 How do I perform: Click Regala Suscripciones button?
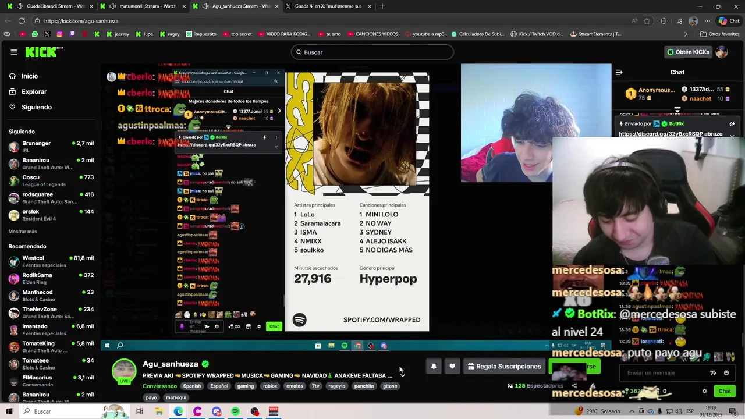(x=504, y=366)
